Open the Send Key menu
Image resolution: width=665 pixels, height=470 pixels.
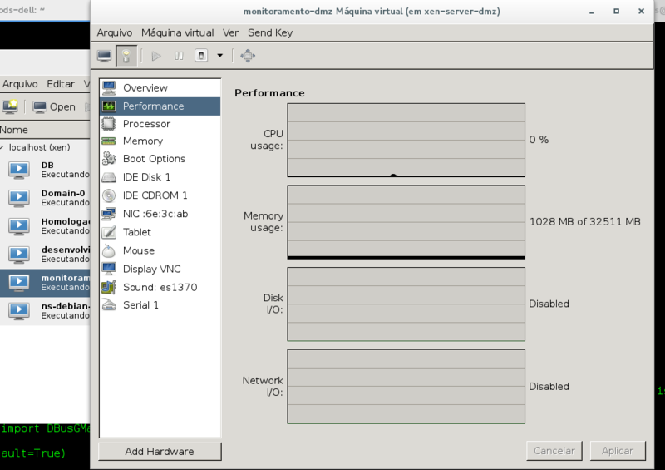270,32
